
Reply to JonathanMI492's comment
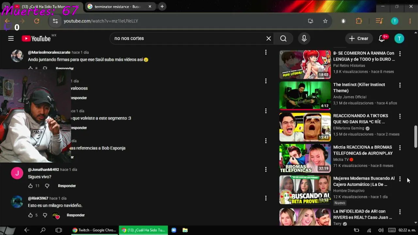click(67, 186)
